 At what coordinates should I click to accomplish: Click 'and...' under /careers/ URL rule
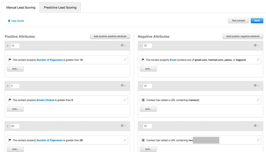[148, 109]
